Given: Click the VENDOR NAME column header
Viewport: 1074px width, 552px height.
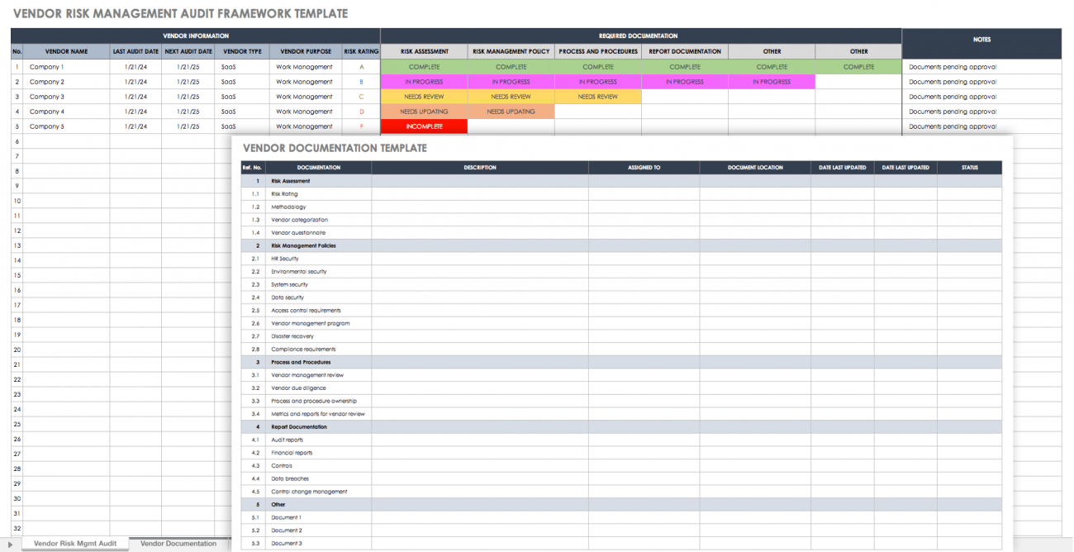Looking at the screenshot, I should click(x=66, y=51).
